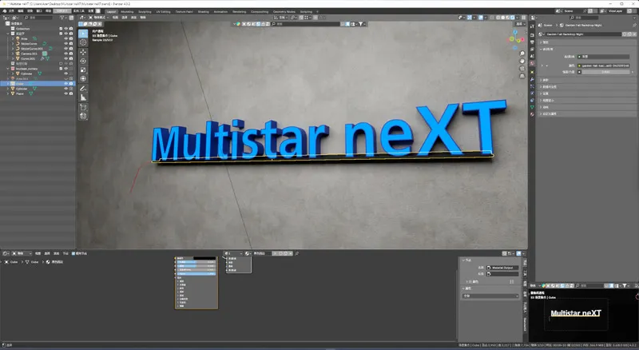Expand Camera.001 tree item
The height and width of the screenshot is (350, 639).
pyautogui.click(x=13, y=54)
